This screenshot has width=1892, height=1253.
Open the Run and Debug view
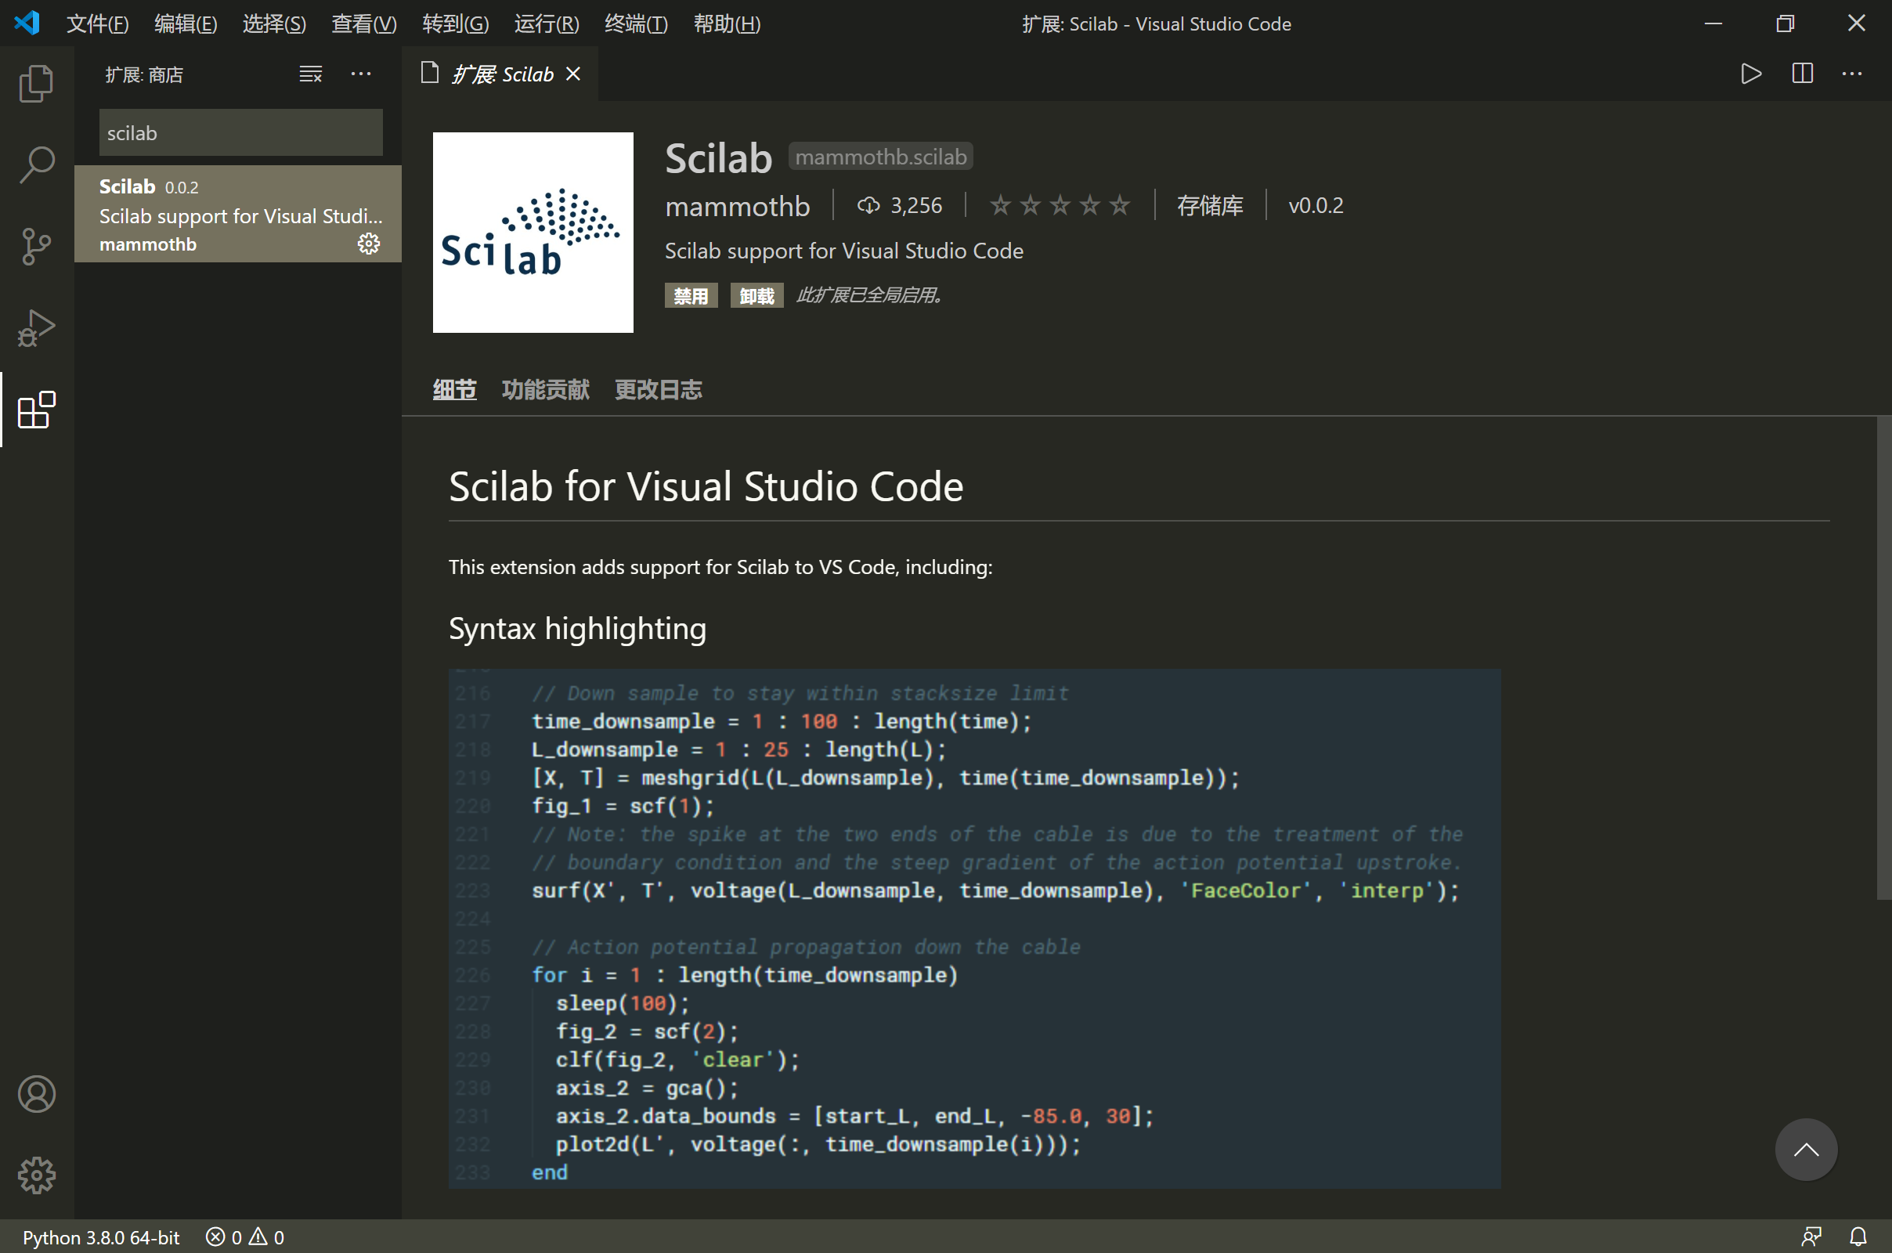(x=36, y=327)
